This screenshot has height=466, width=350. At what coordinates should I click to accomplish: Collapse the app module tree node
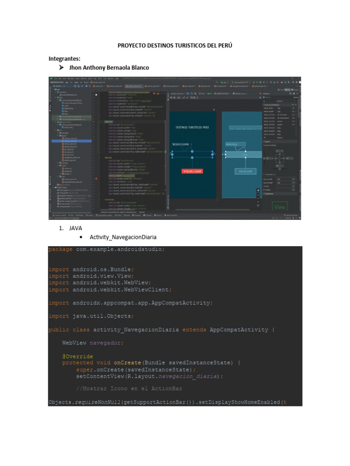point(53,90)
